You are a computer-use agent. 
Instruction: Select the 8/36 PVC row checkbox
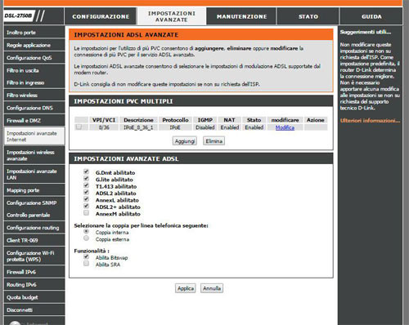(x=79, y=127)
